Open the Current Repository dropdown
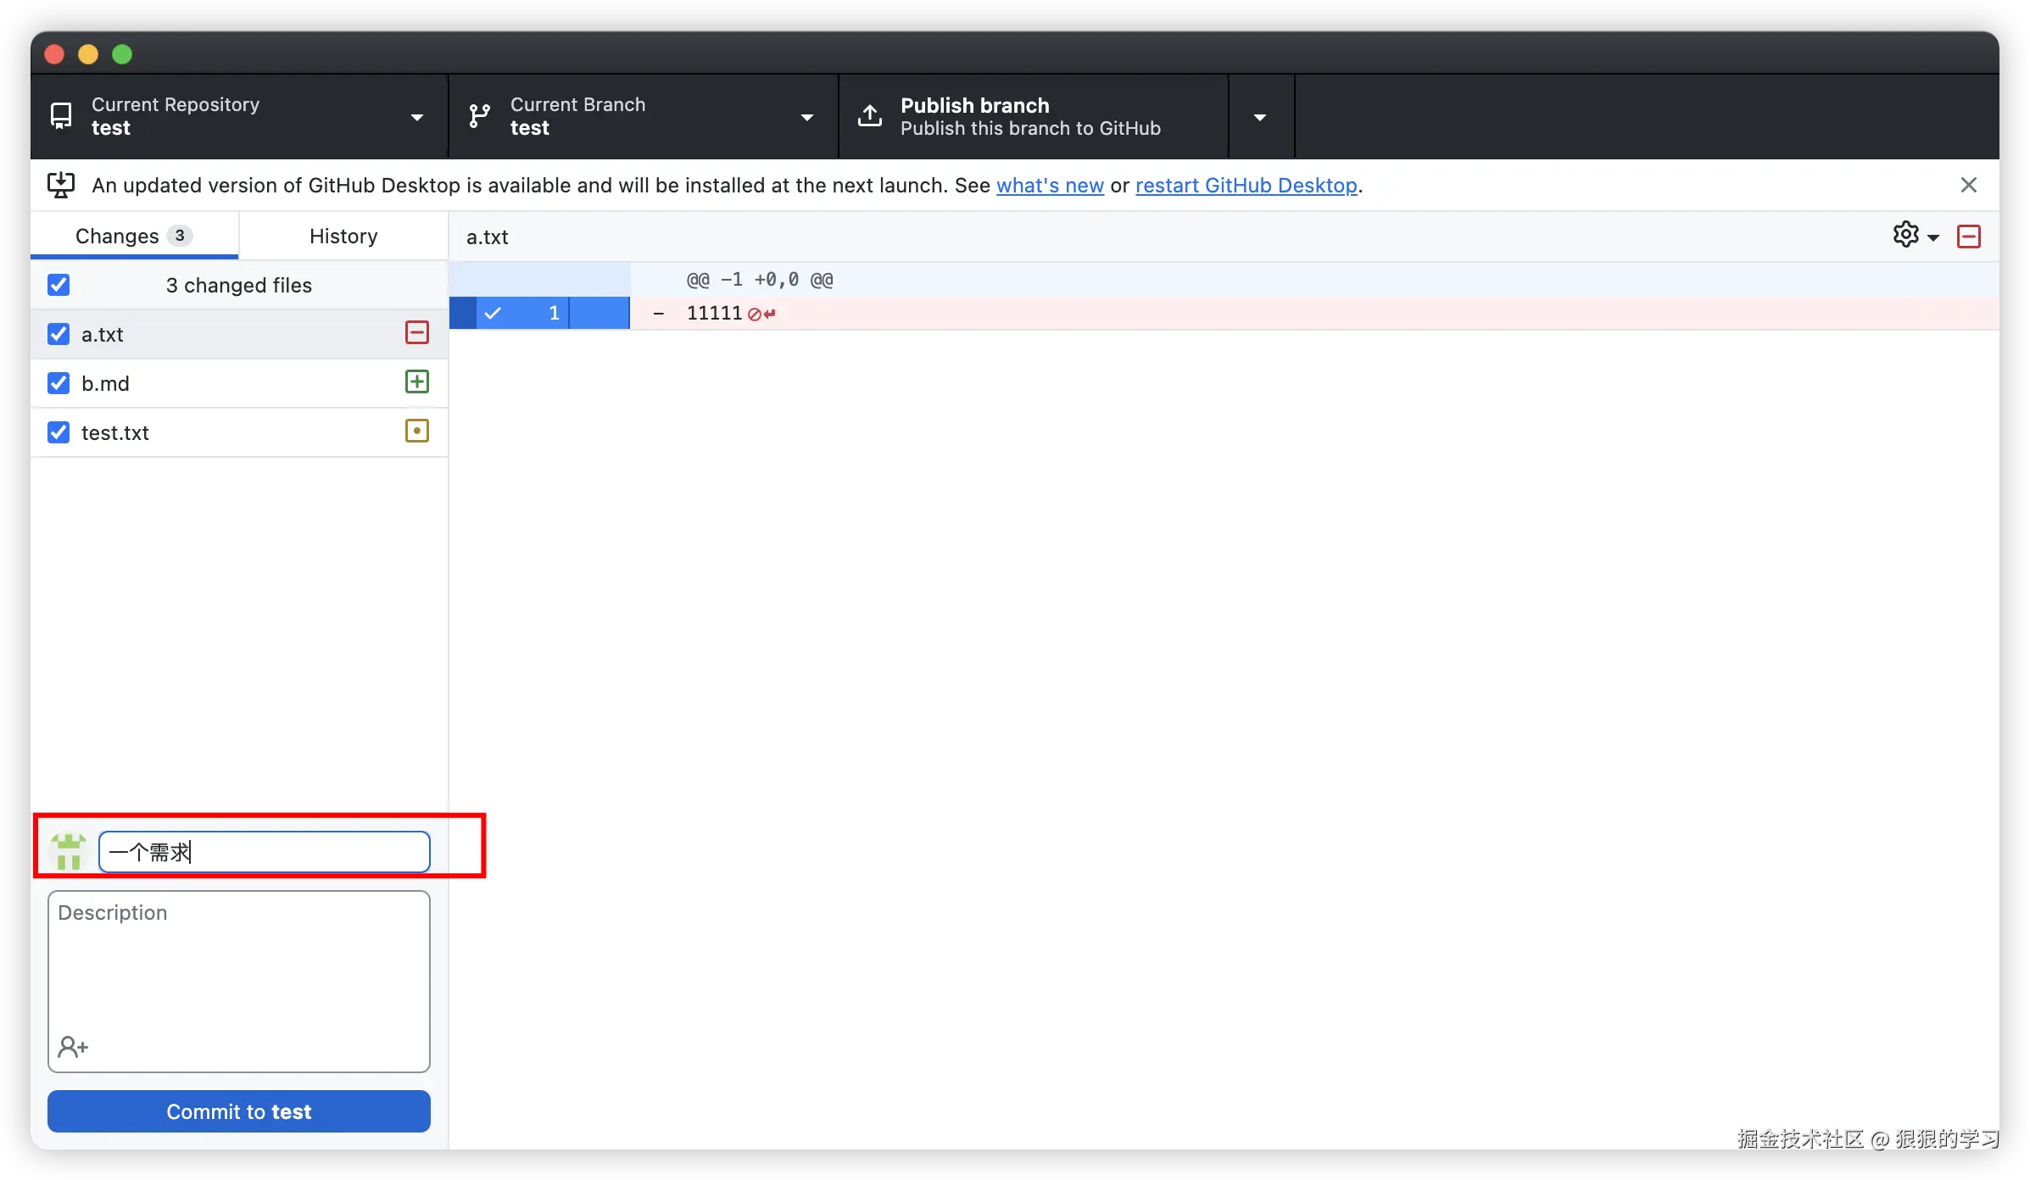The width and height of the screenshot is (2030, 1180). pos(238,116)
